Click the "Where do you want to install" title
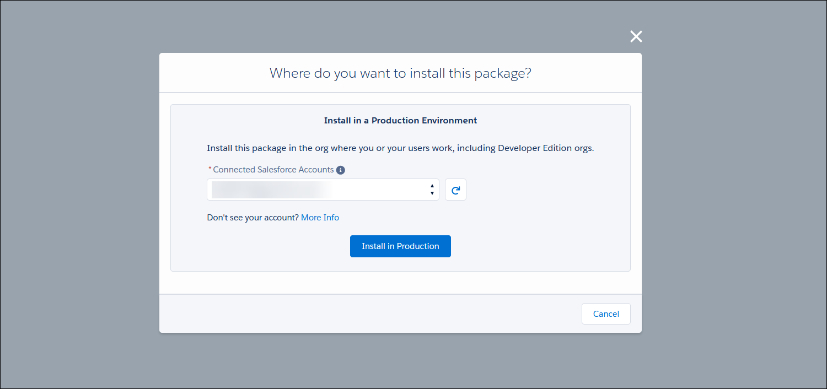The height and width of the screenshot is (389, 827). (x=400, y=73)
